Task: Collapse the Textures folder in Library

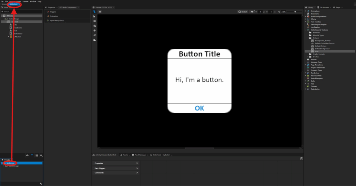Action: [x=308, y=38]
